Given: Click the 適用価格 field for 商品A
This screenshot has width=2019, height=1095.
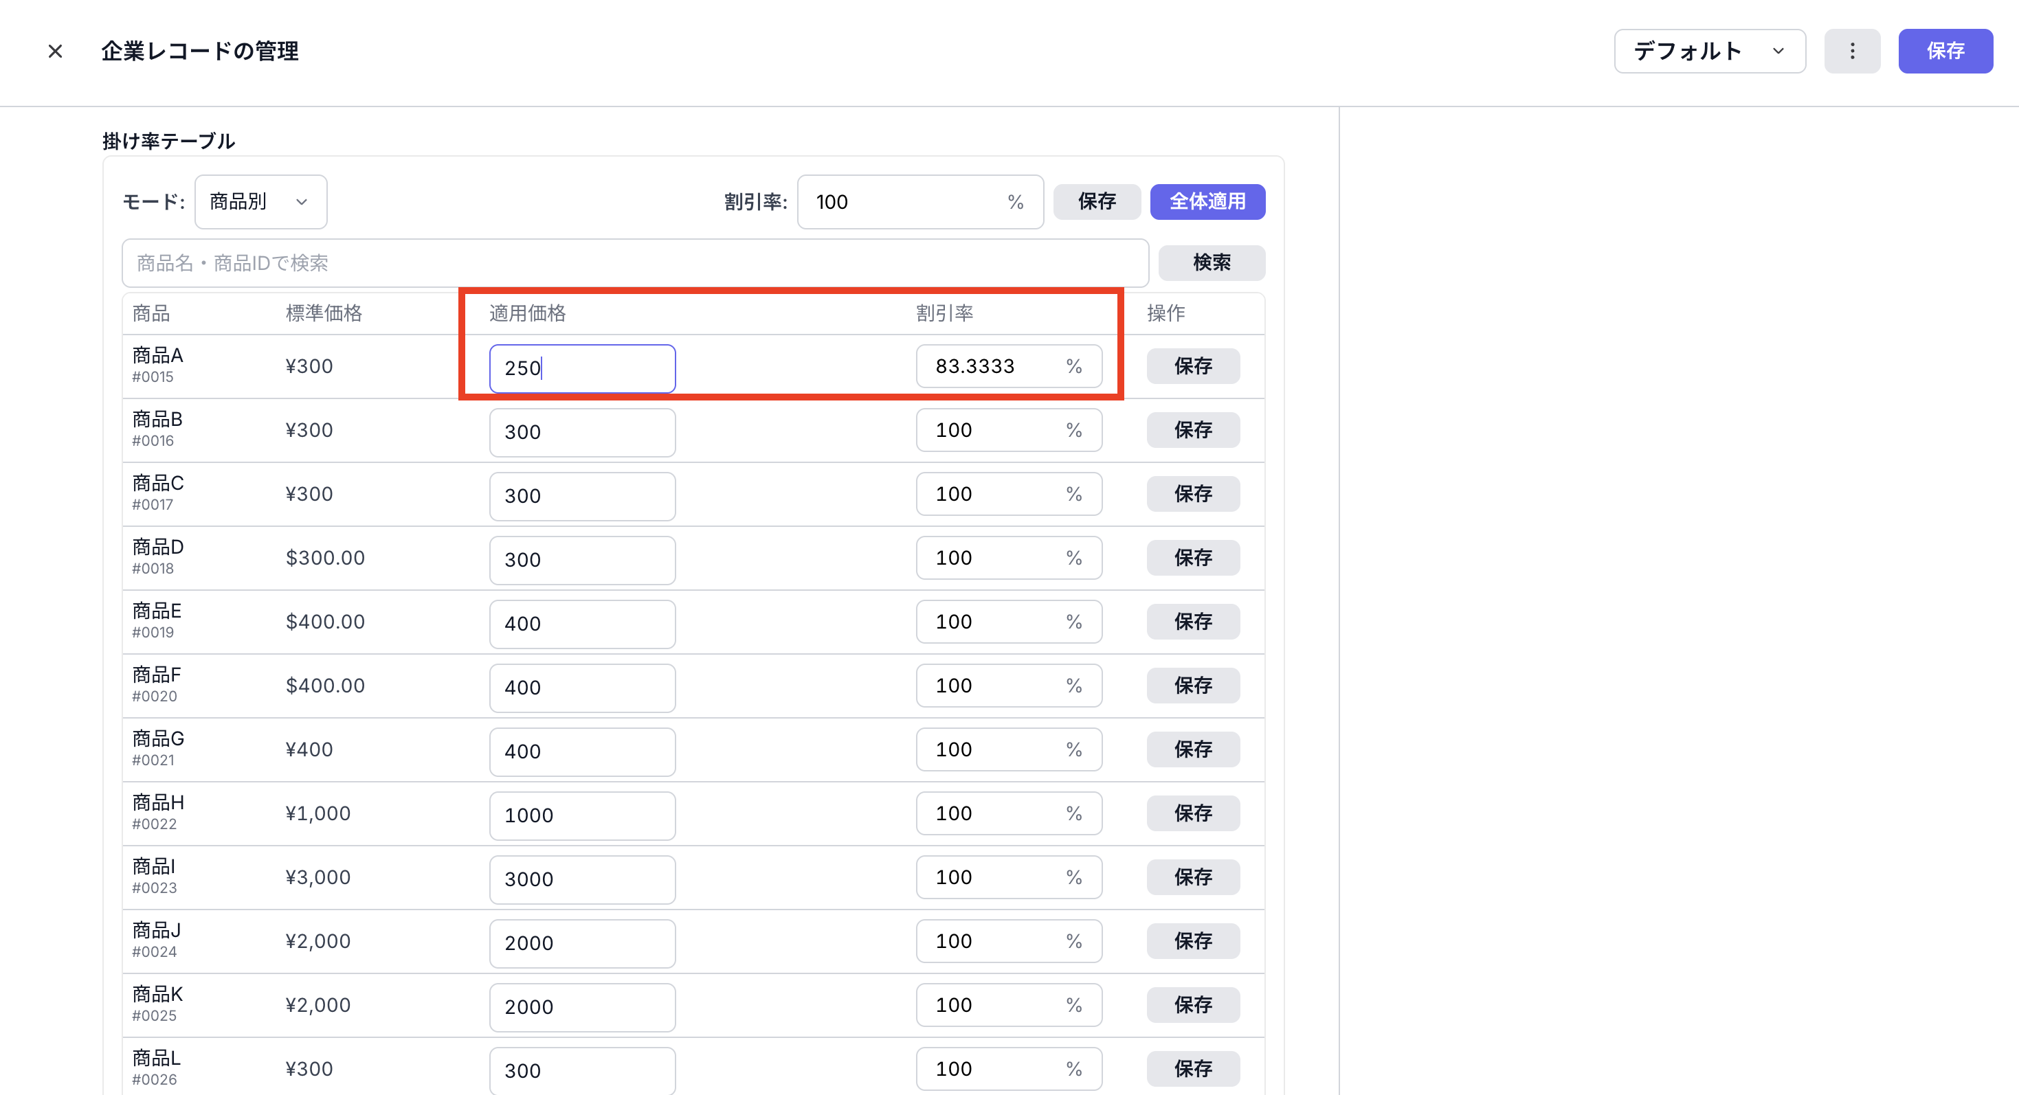Looking at the screenshot, I should 581,368.
